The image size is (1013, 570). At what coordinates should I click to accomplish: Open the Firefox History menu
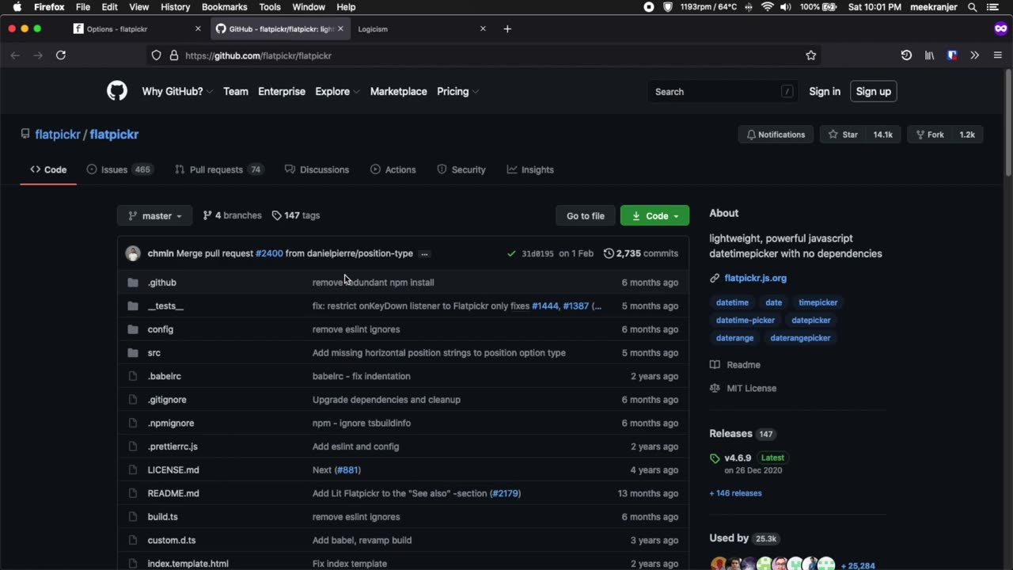tap(175, 7)
